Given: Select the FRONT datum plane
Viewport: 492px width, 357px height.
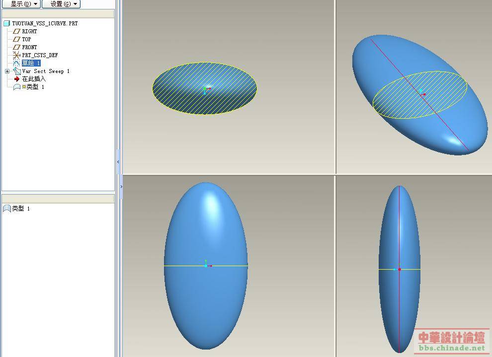Looking at the screenshot, I should (29, 47).
